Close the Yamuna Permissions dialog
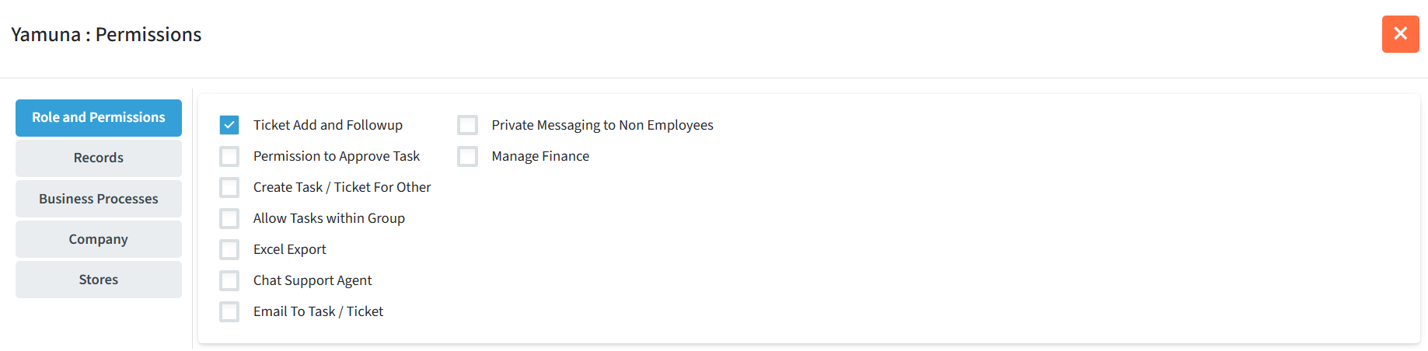 click(1400, 34)
